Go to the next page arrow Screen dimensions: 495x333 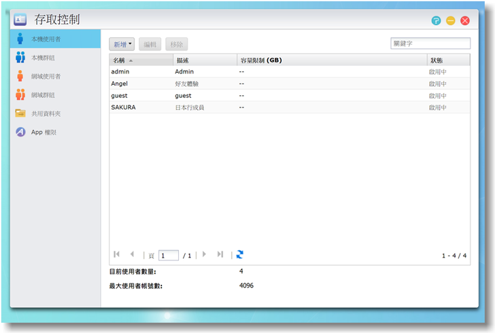click(x=204, y=255)
